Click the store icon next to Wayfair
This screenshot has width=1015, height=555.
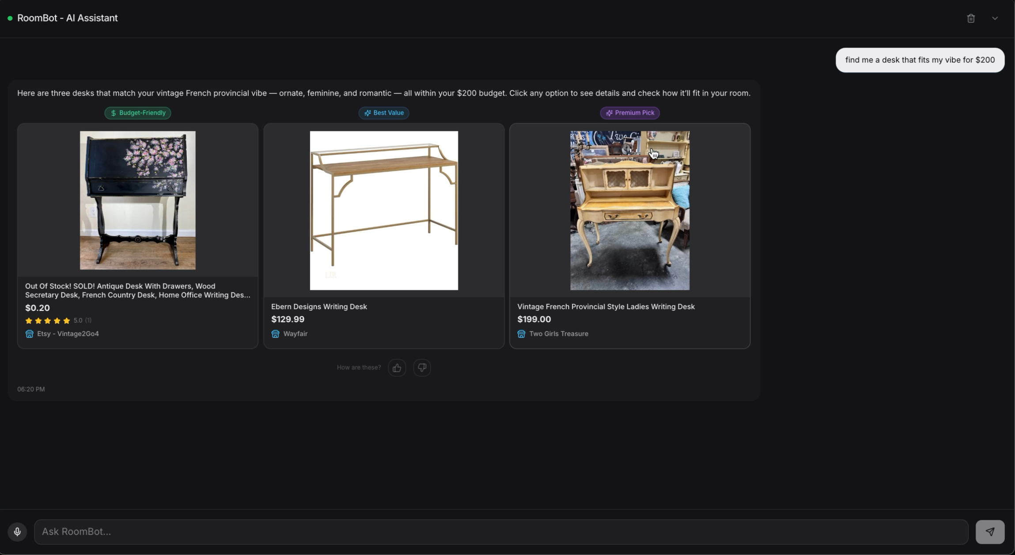(275, 334)
